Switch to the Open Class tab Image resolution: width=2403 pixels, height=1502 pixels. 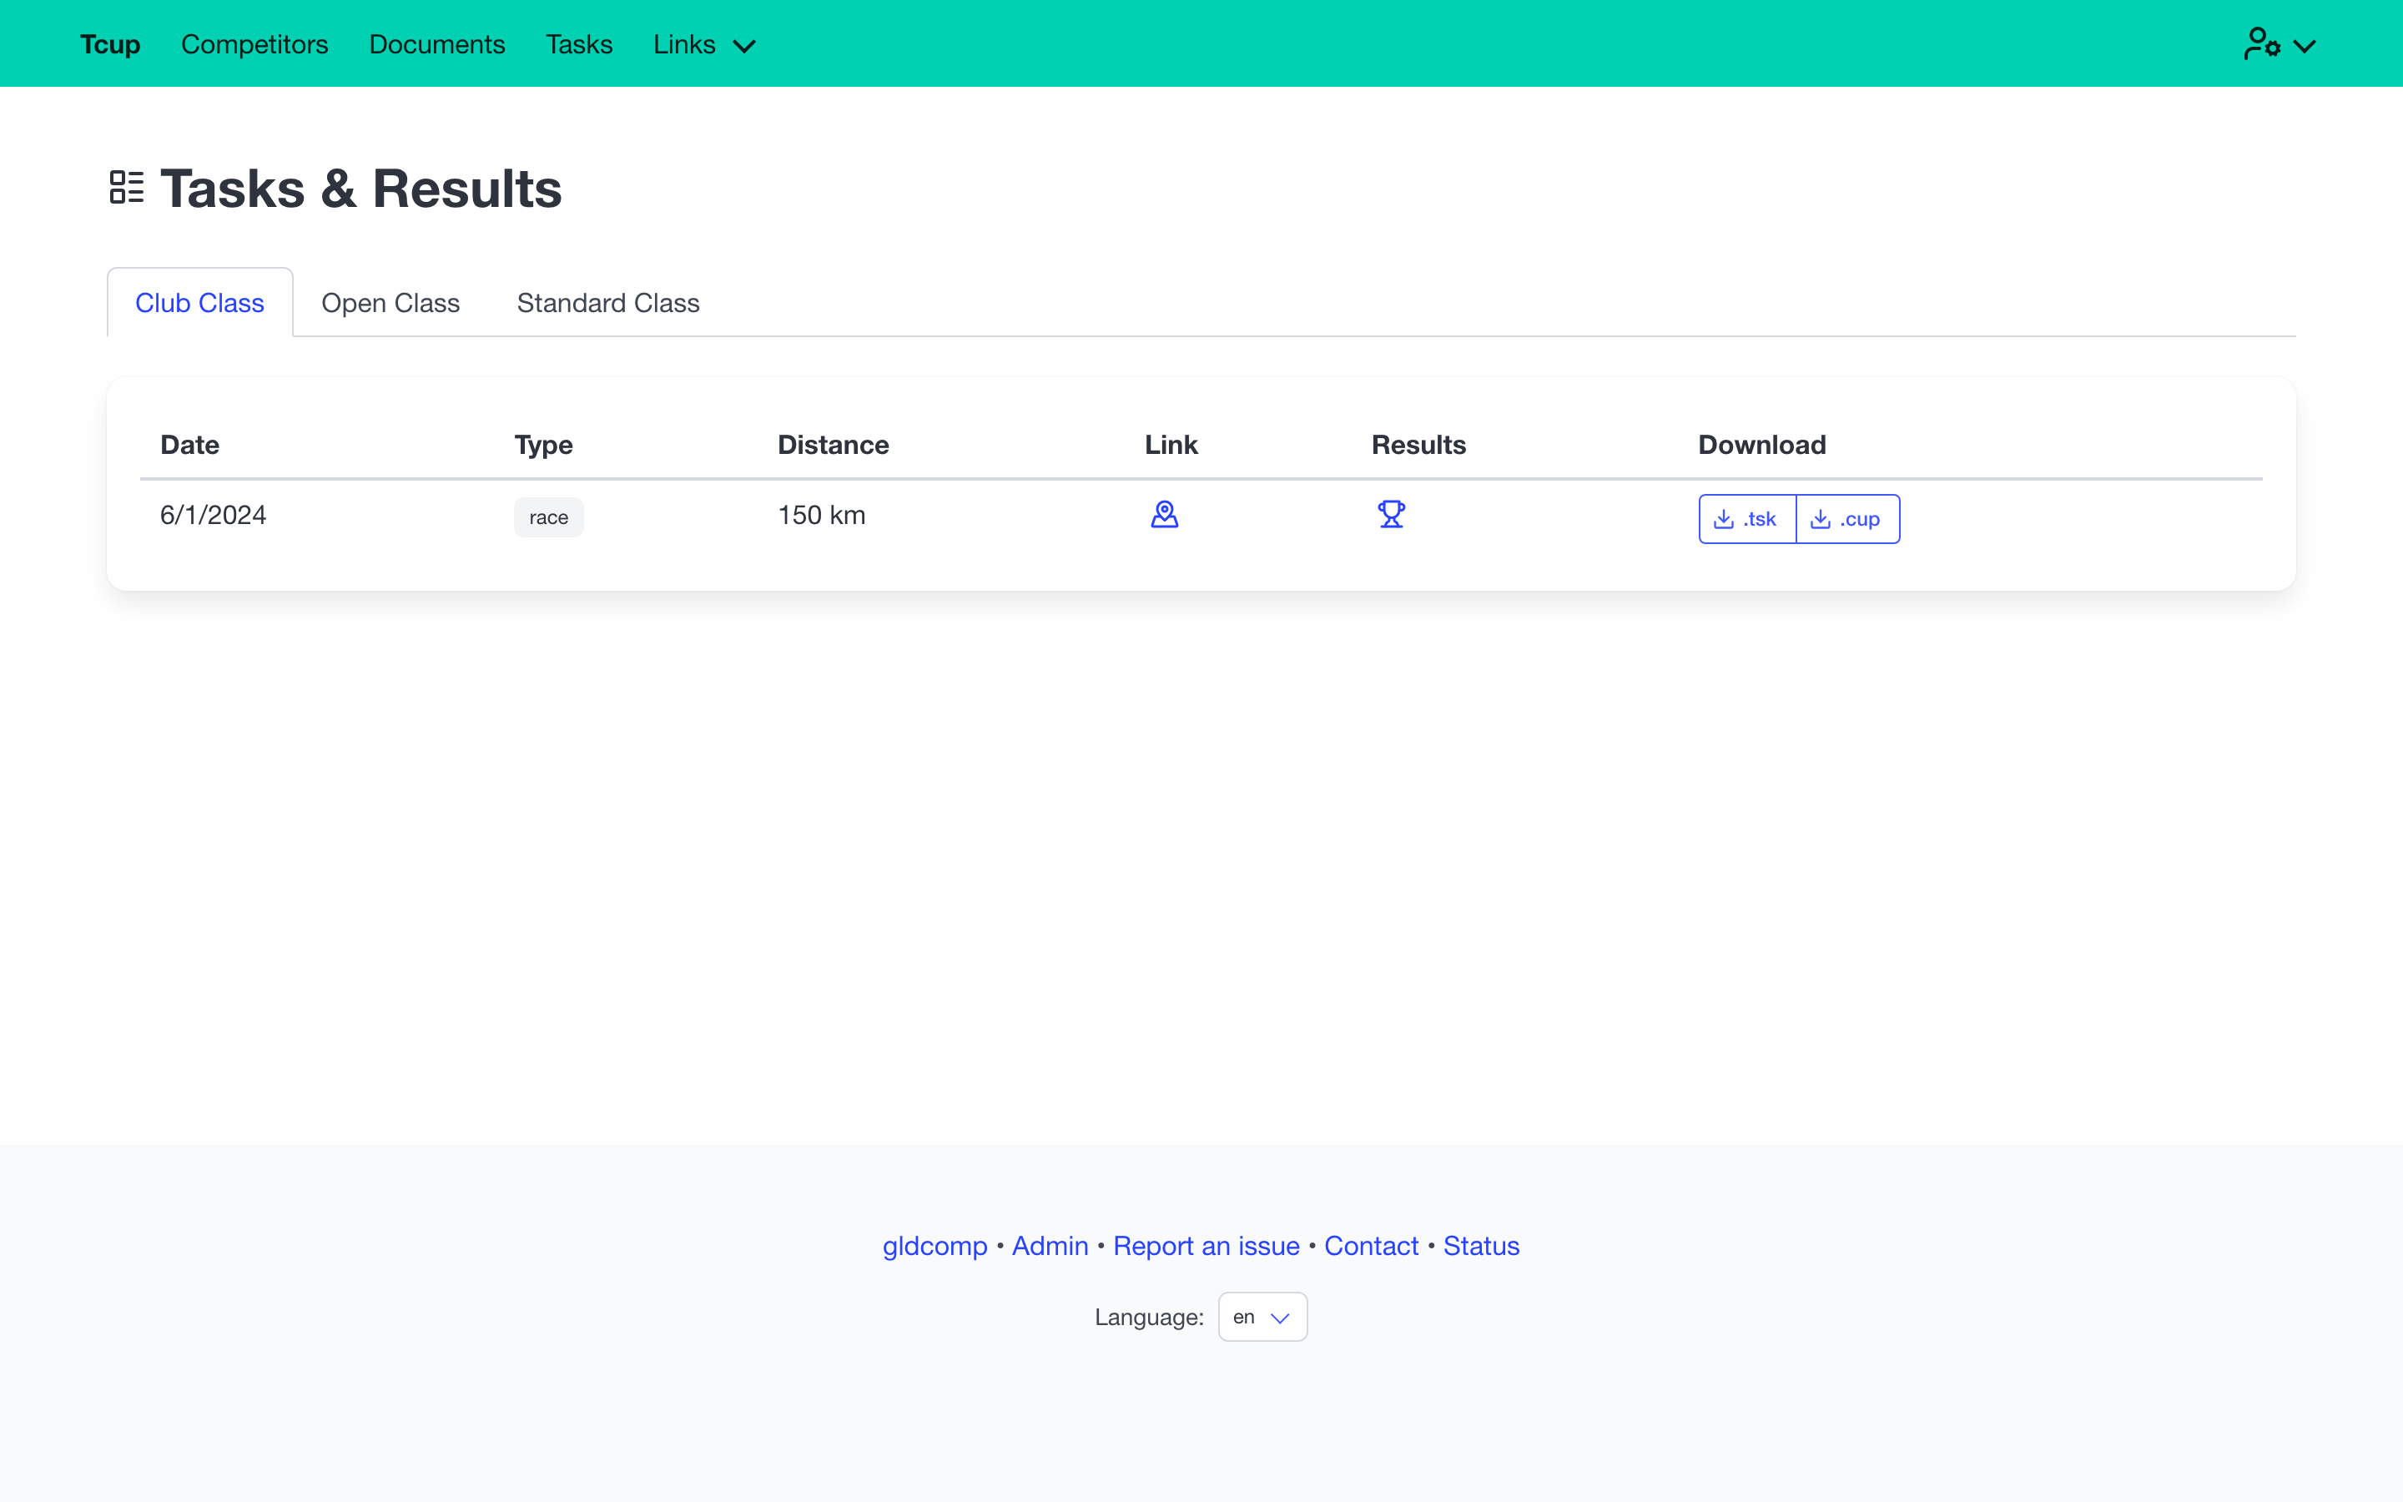click(390, 303)
